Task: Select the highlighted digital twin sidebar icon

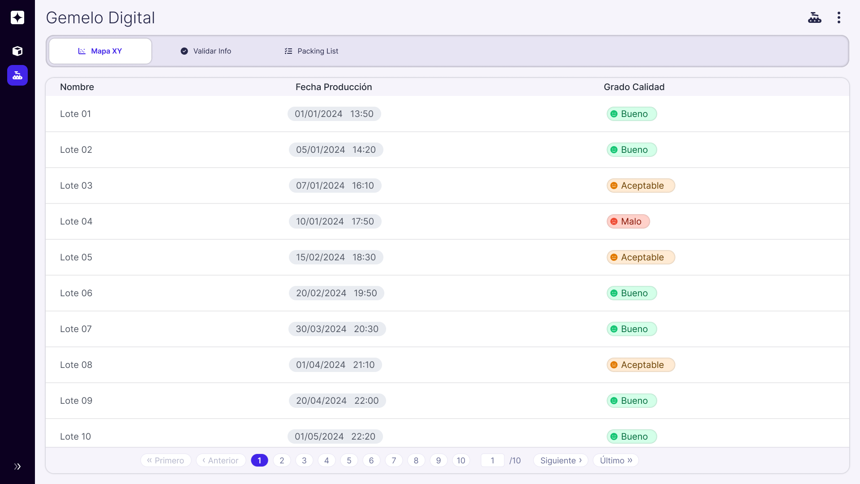Action: (17, 75)
